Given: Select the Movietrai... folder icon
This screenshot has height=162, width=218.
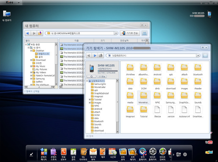Looking at the screenshot, I should tap(144, 98).
